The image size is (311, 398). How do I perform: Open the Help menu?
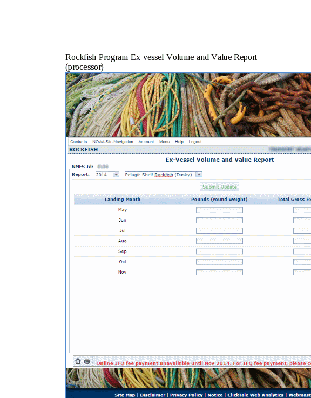point(179,142)
